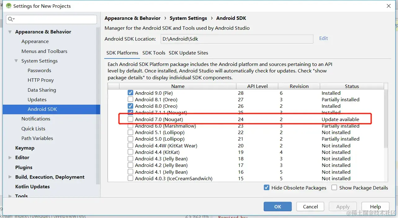Select Android SDK tree item
The height and width of the screenshot is (218, 398).
pyautogui.click(x=51, y=109)
